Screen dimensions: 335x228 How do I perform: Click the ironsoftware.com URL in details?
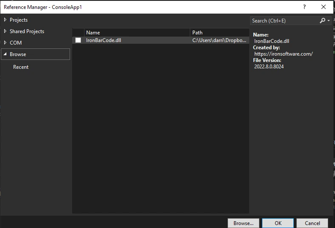point(284,54)
